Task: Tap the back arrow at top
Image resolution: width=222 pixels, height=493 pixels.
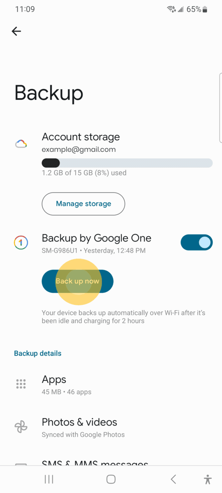Action: coord(16,31)
